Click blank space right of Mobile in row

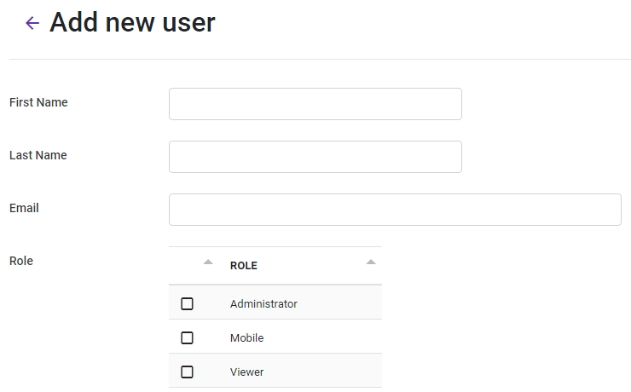[x=322, y=338]
